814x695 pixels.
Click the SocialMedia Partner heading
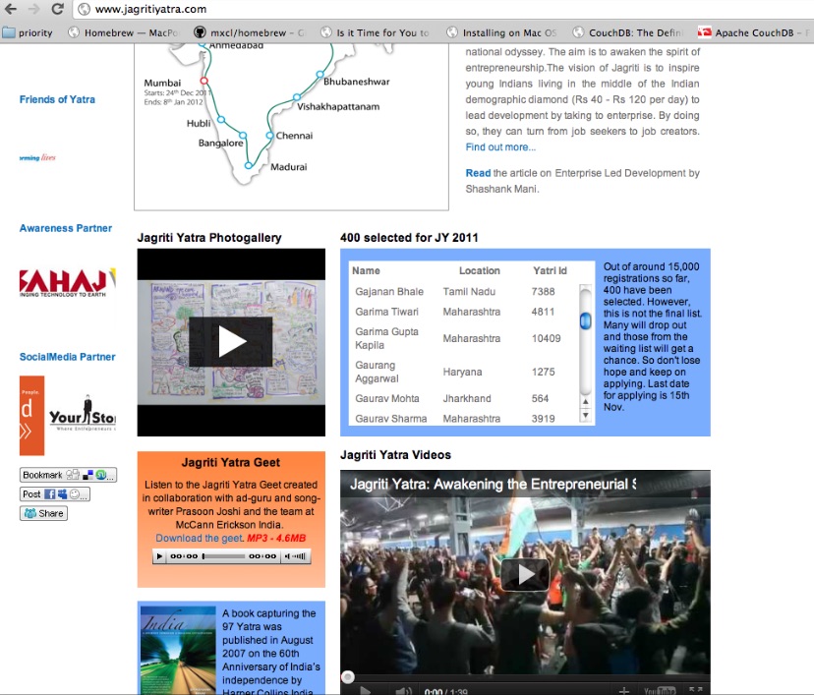click(x=68, y=357)
